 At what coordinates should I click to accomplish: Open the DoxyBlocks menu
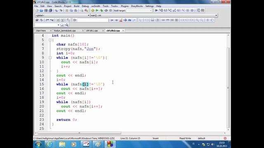(x=137, y=6)
